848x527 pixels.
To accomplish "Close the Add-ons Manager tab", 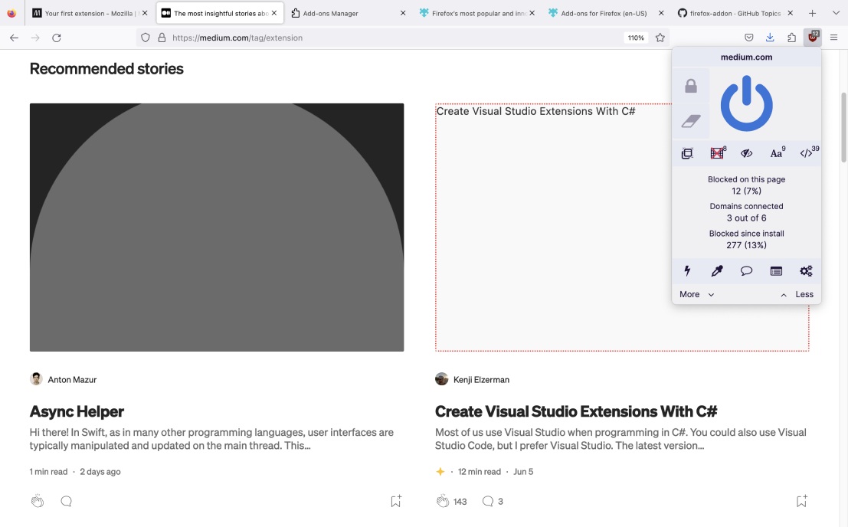I will (402, 13).
